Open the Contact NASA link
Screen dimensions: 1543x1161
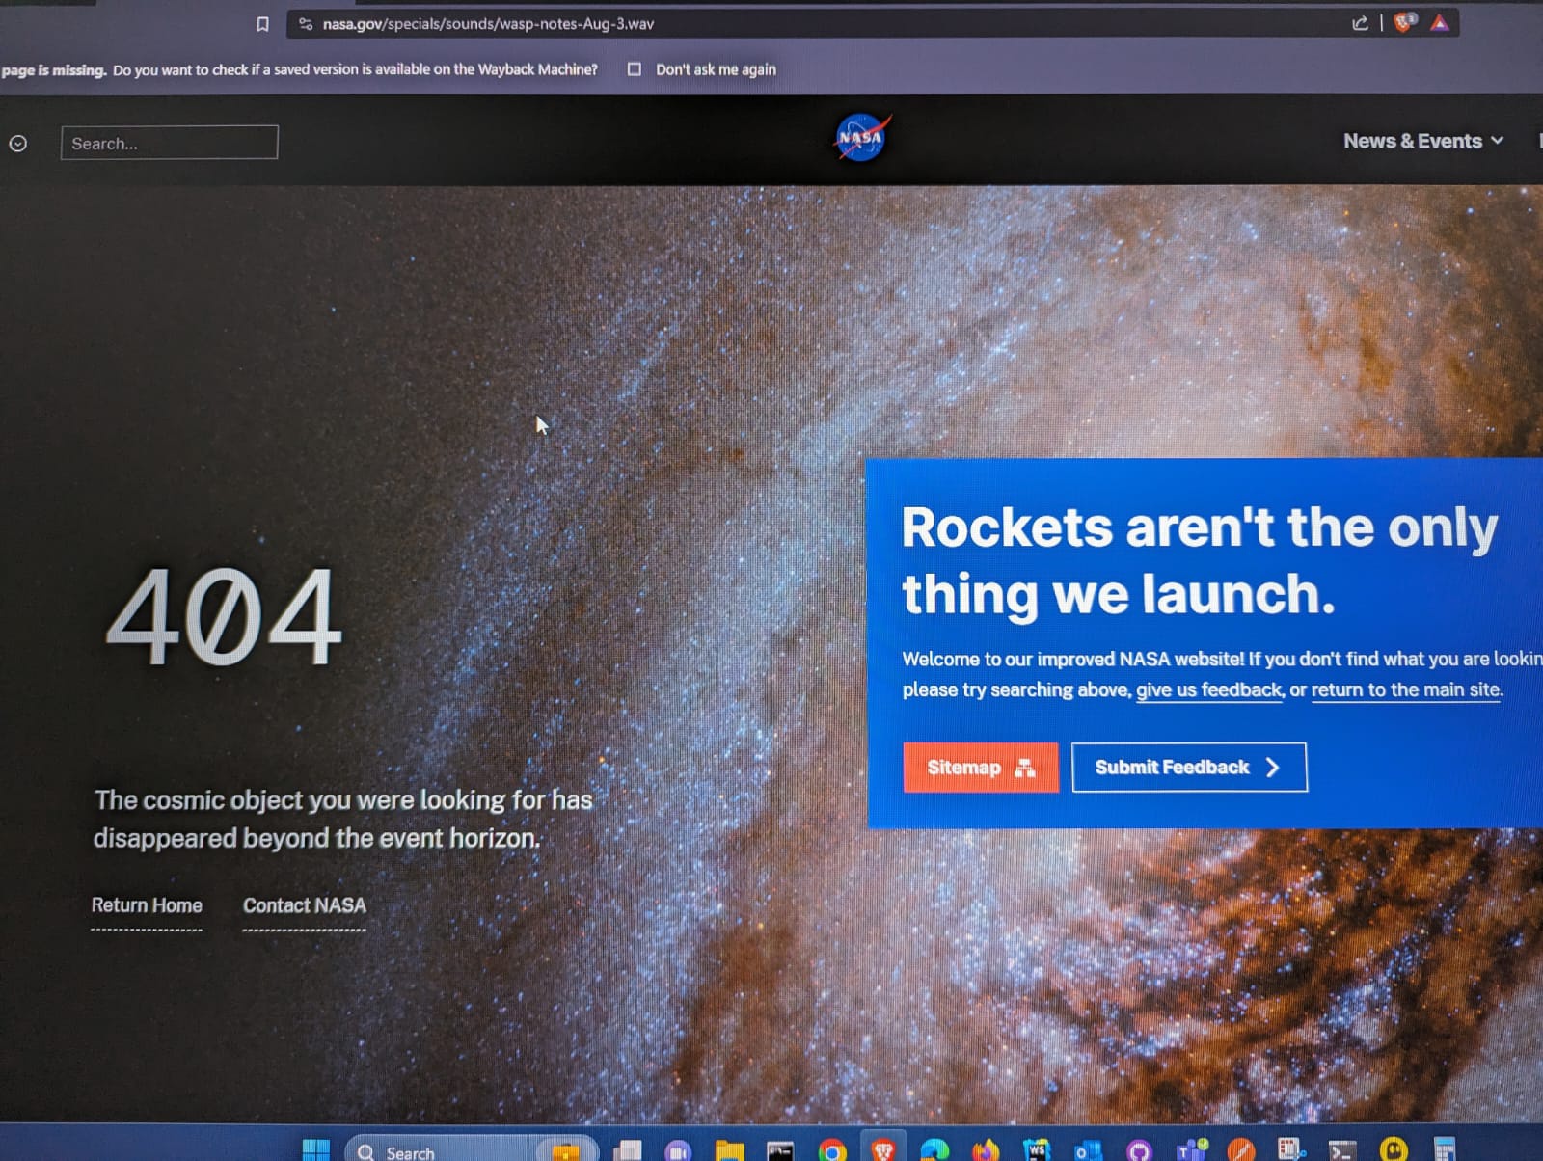304,905
